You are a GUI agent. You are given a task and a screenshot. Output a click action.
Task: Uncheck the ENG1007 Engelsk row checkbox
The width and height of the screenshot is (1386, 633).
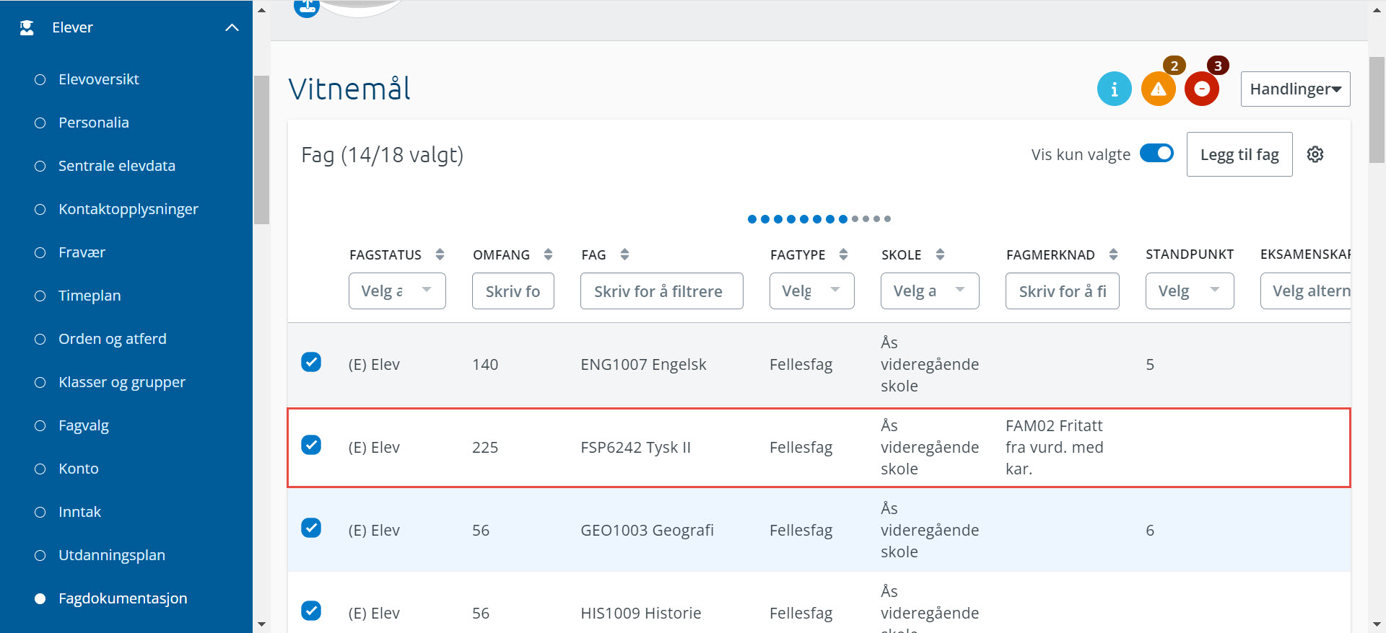[311, 362]
